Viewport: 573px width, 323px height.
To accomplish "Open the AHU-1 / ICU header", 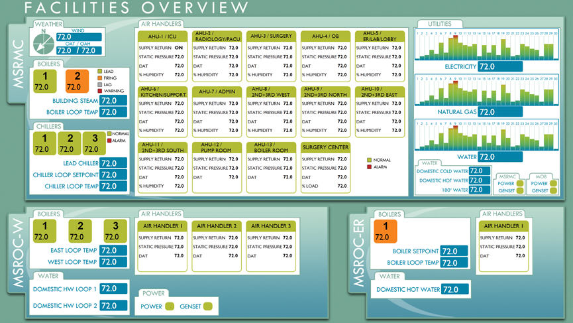I will click(162, 36).
